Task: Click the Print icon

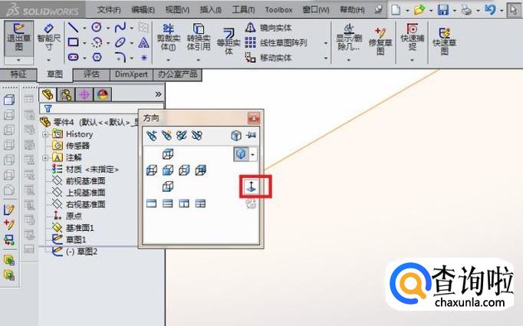Action: (x=466, y=10)
